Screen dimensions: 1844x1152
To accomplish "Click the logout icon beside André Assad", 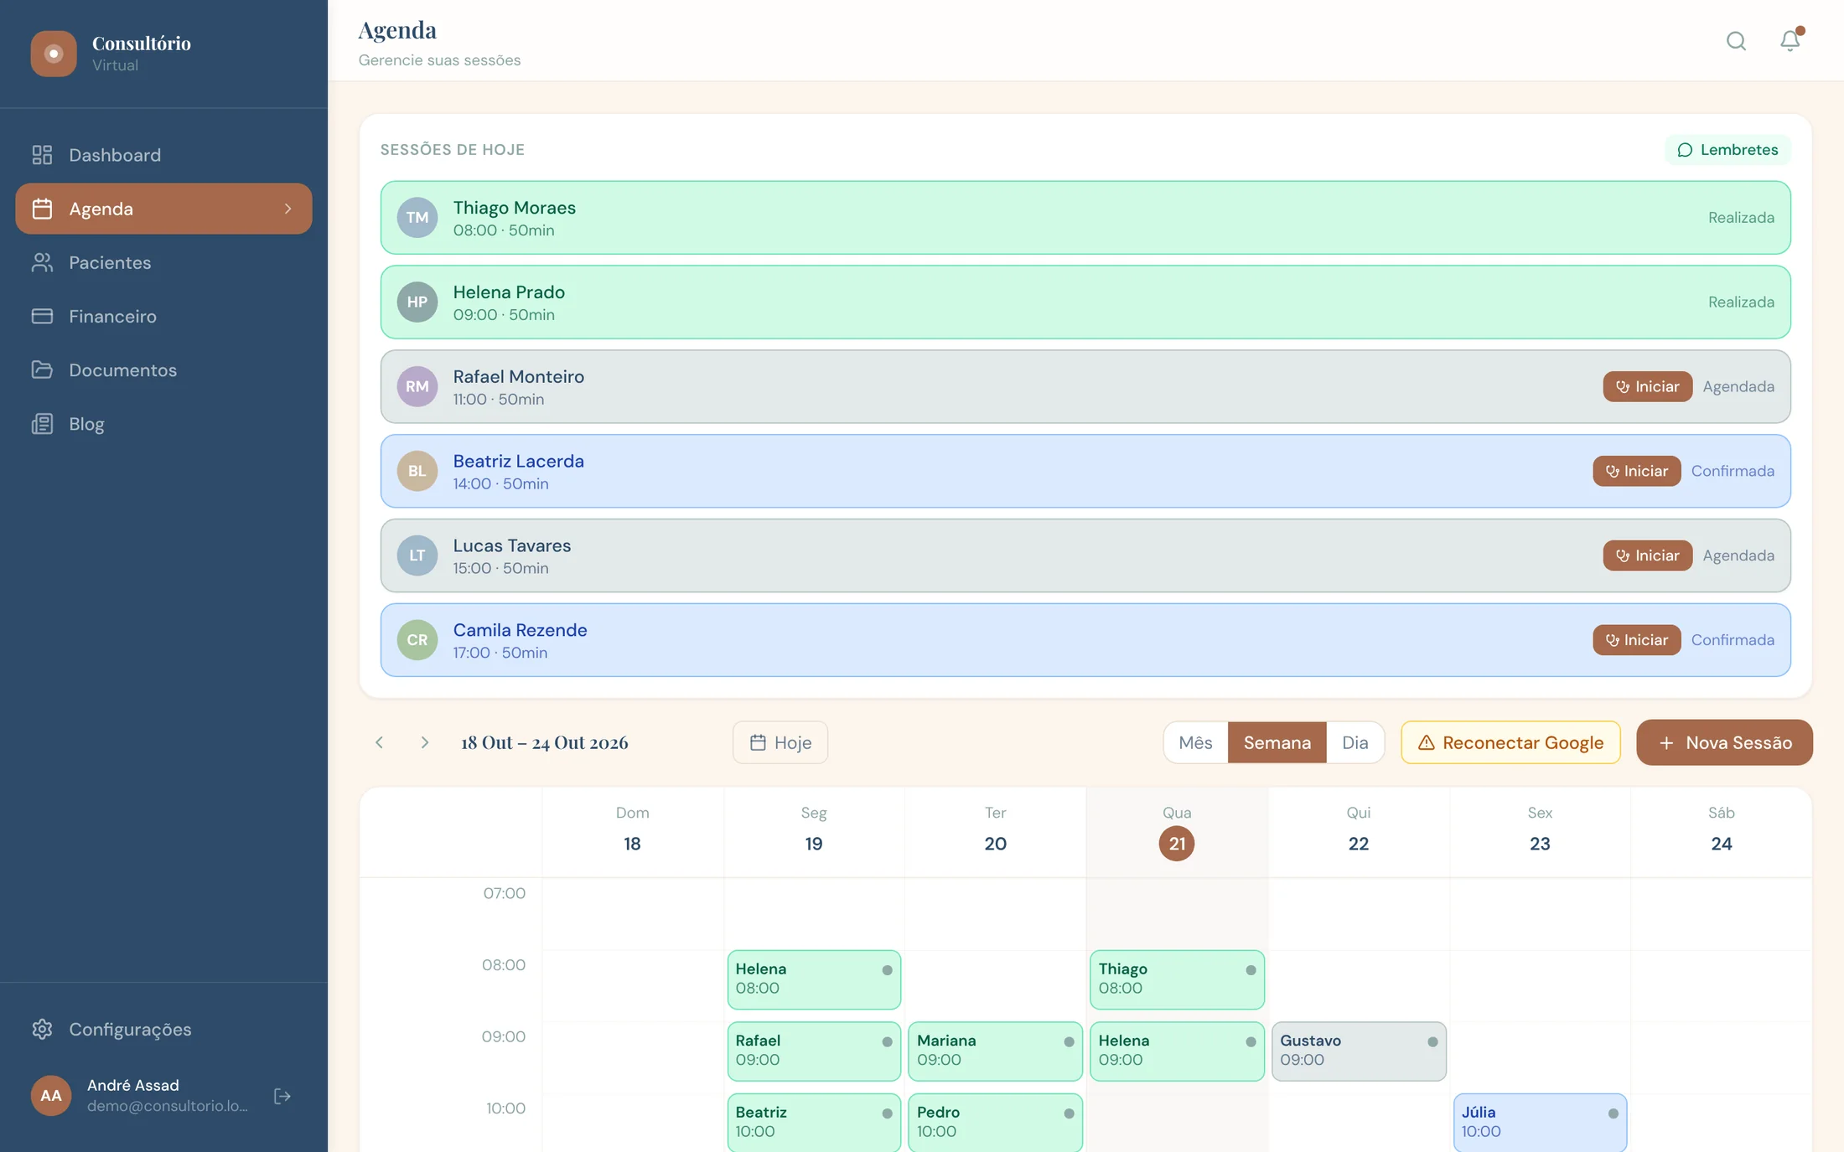I will [282, 1096].
